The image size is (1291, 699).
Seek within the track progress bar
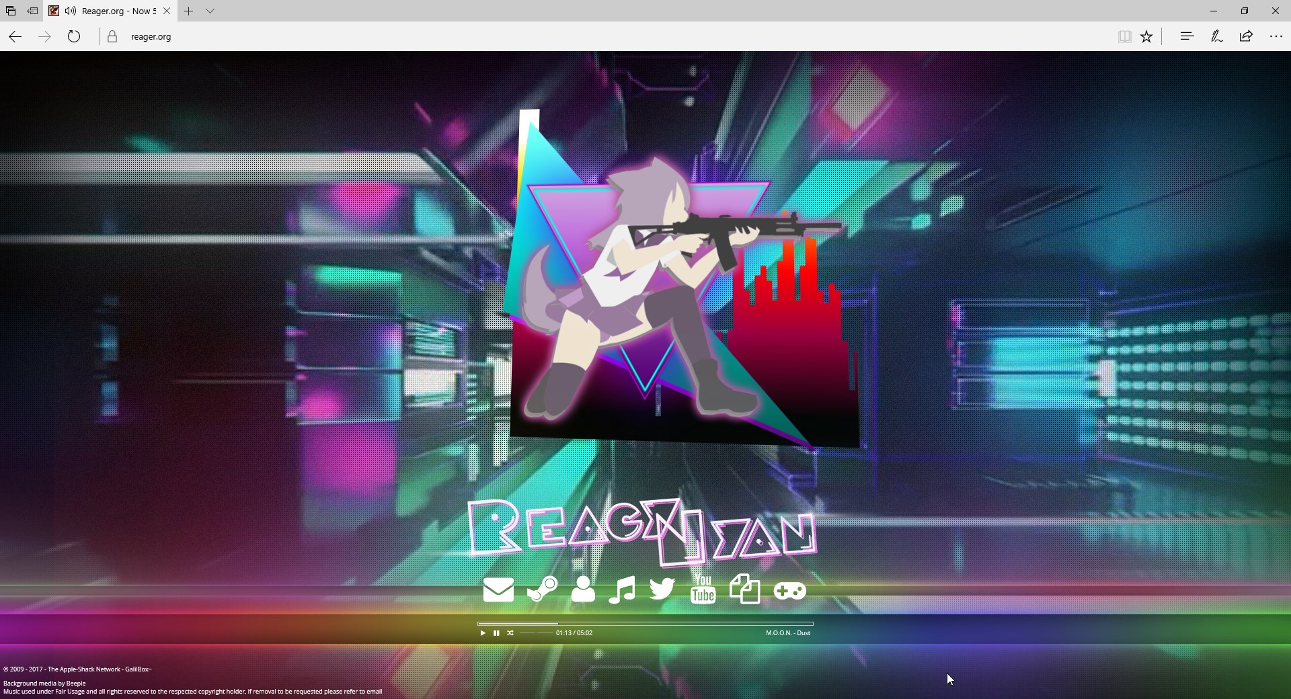pyautogui.click(x=645, y=624)
